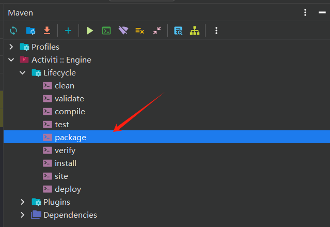Show the dependencies diagram icon
Viewport: 330px width, 227px height.
pos(194,31)
